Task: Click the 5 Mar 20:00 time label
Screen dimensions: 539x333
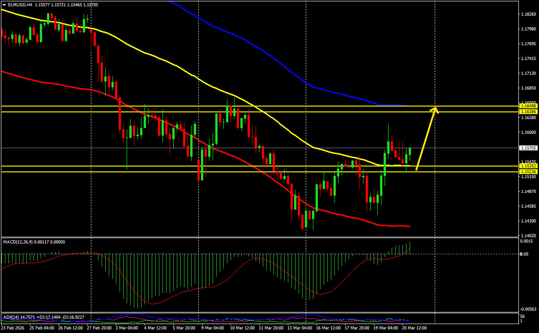Action: pyautogui.click(x=183, y=328)
